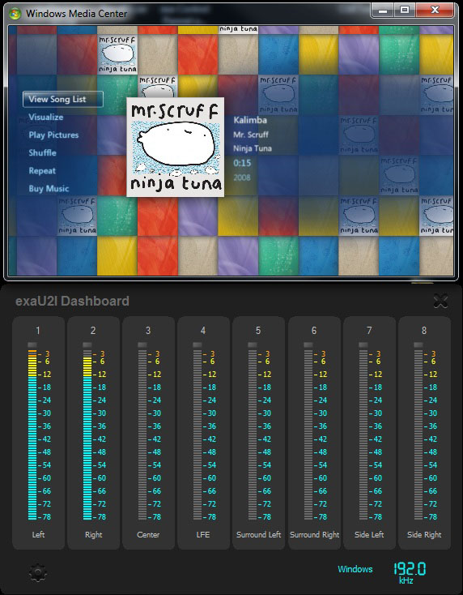Click the Windows Media Center logo icon
The width and height of the screenshot is (463, 595).
[x=15, y=14]
